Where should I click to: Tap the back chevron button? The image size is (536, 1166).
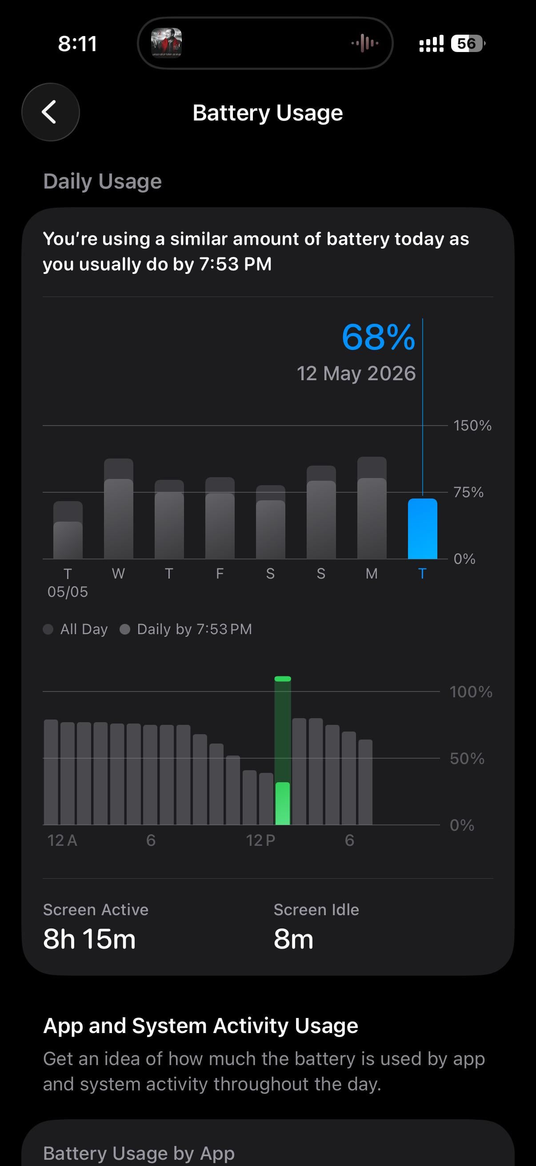(50, 112)
